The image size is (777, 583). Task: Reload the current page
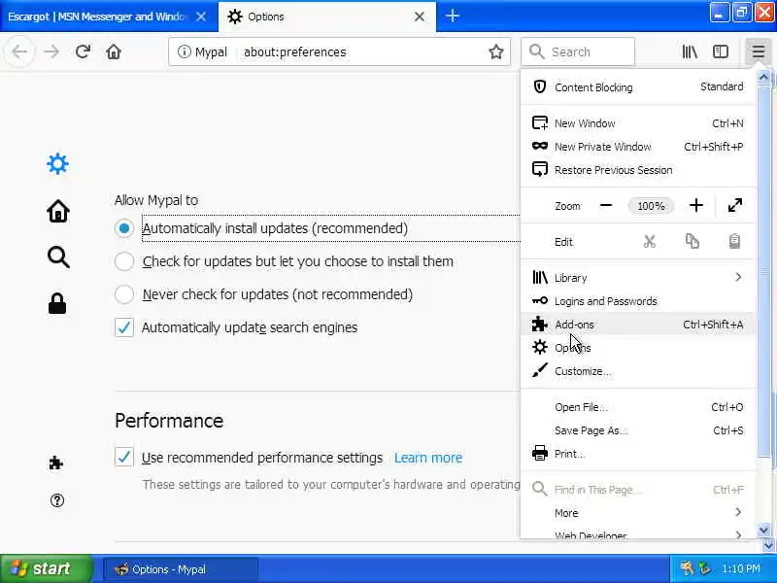click(x=83, y=51)
